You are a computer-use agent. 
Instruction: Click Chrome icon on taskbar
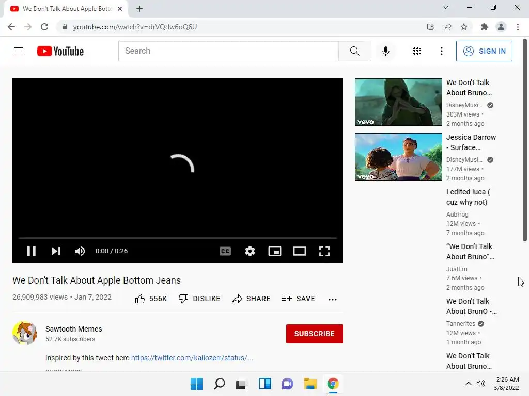tap(333, 384)
